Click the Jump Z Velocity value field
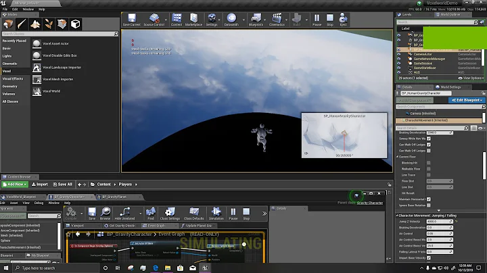 (439, 222)
